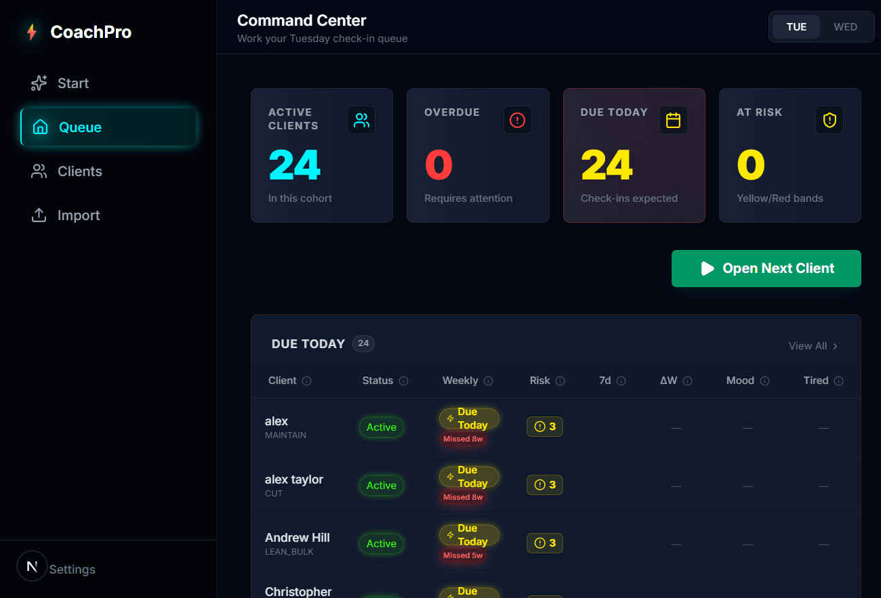Screen dimensions: 881x598
Task: Click the sparkle icon next to Start
Action: tap(39, 83)
